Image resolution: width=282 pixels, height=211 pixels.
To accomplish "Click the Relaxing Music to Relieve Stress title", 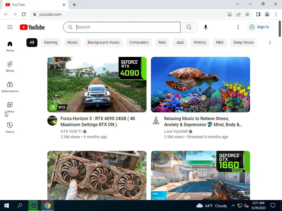I will coord(203,121).
